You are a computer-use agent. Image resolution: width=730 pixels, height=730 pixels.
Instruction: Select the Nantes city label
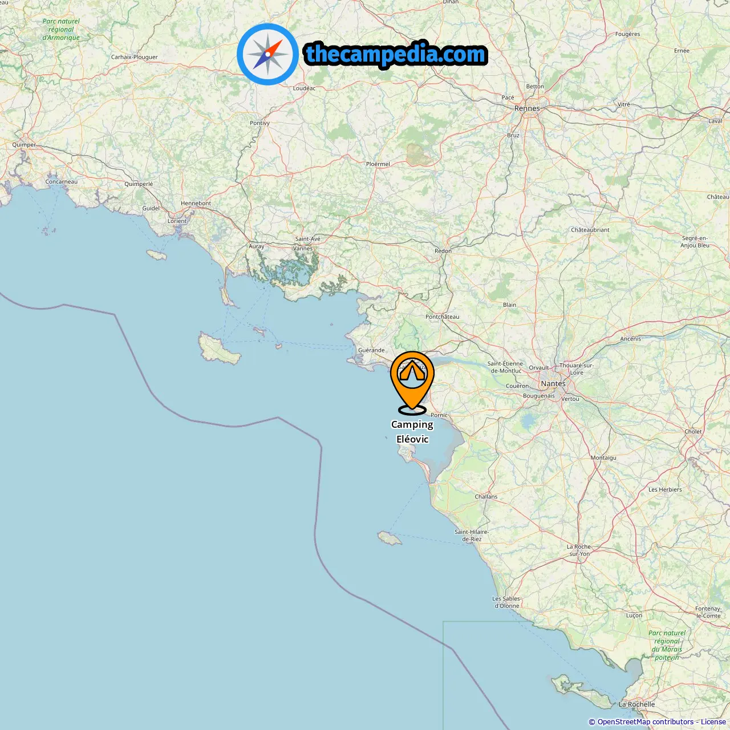553,384
